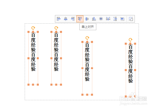Image resolution: width=156 pixels, height=109 pixels.
Task: Click the Align Right icon
Action: pos(73,19)
